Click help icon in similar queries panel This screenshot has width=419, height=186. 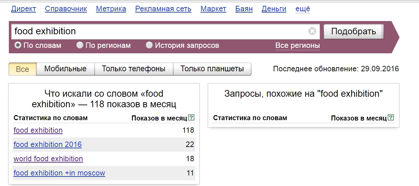pos(391,118)
